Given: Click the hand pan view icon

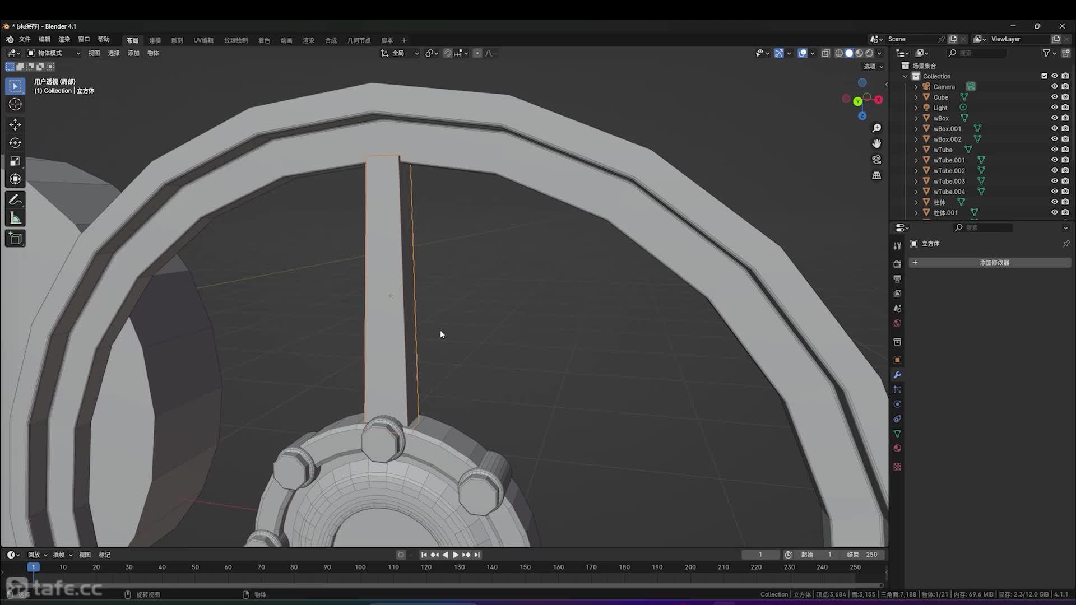Looking at the screenshot, I should click(876, 144).
